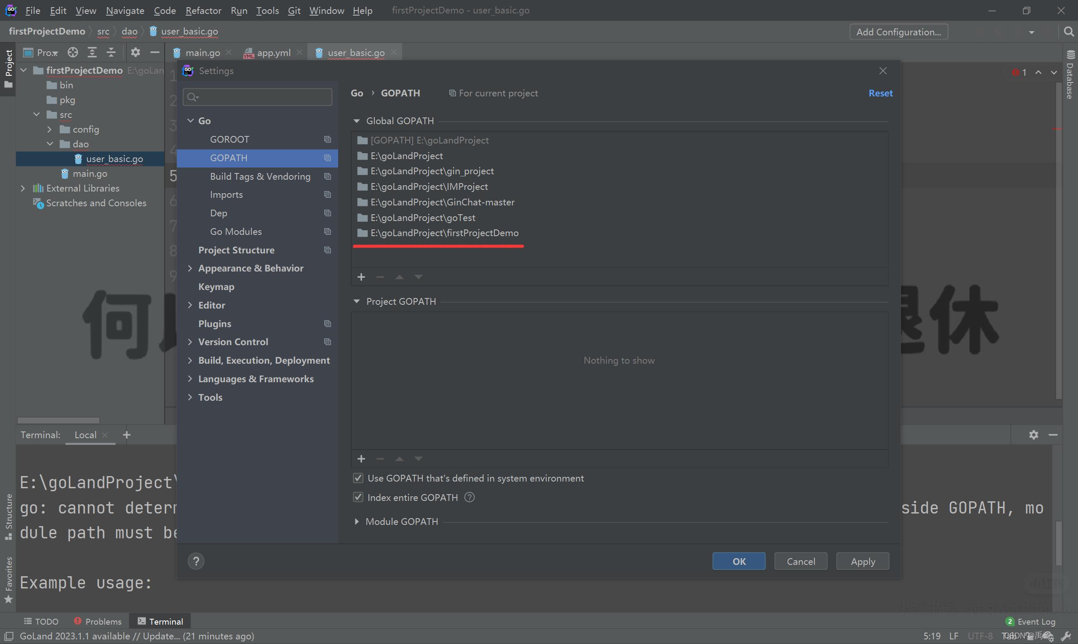Click the Settings dialog help question mark

point(196,561)
